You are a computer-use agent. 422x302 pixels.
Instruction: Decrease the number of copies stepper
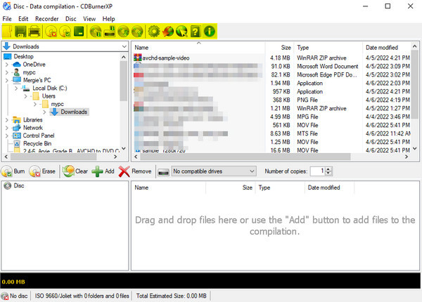[x=328, y=173]
